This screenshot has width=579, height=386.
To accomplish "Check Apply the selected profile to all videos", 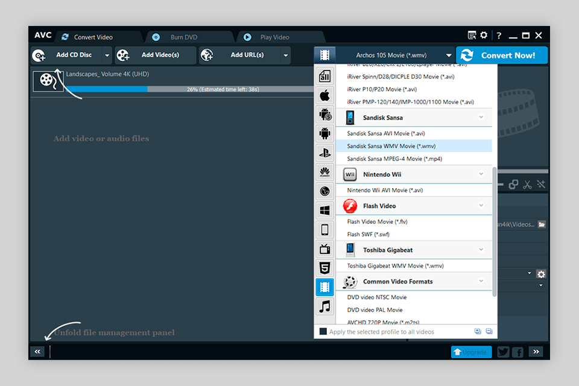I will (x=323, y=331).
